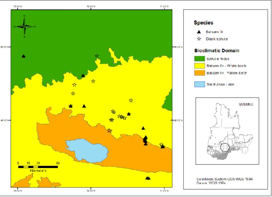Click the Black spruce star on the orange edge north of the lake
Viewport: 272px width, 197px height.
pos(109,131)
